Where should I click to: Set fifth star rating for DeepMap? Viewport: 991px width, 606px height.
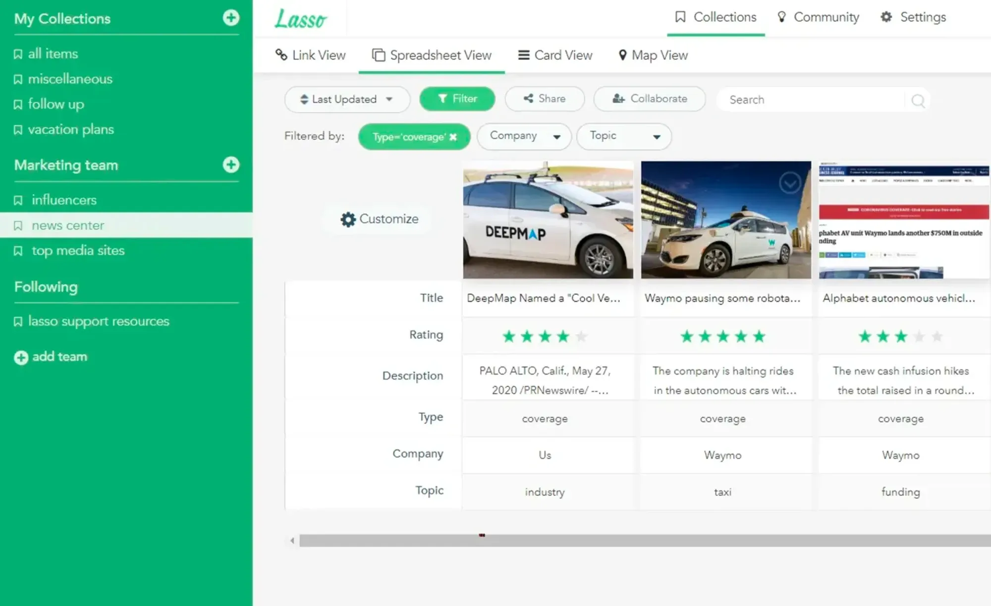[581, 337]
